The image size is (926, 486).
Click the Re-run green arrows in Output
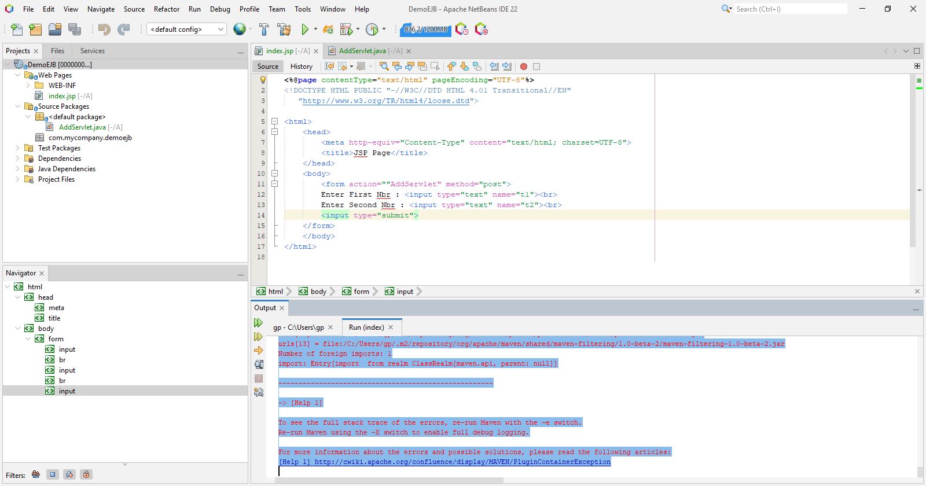(259, 323)
